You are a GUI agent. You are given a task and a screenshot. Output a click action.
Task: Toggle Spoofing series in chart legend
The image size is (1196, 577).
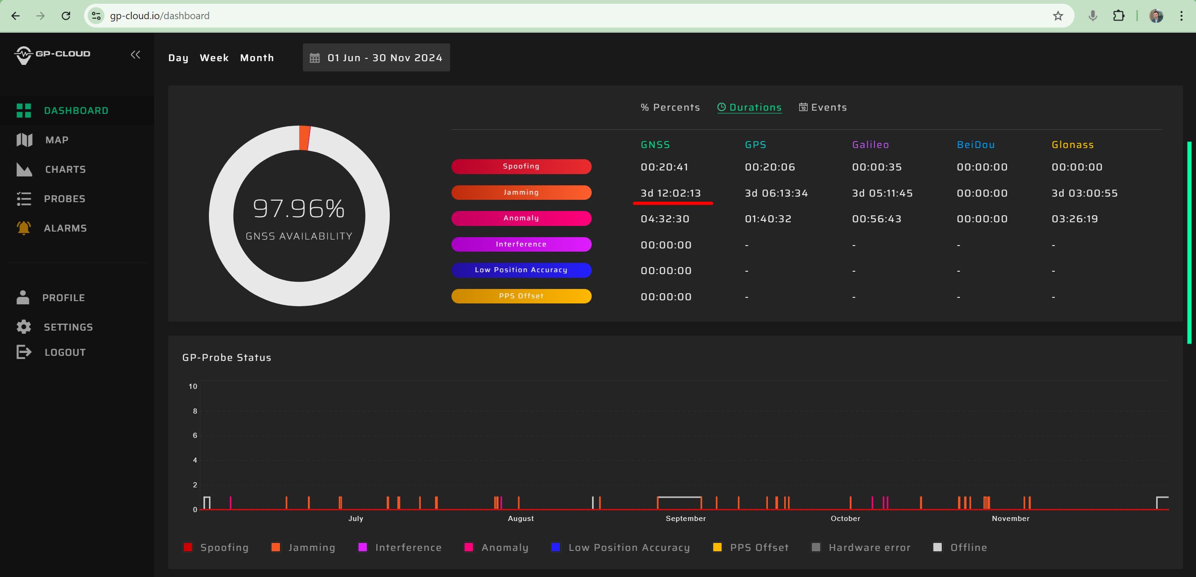(x=216, y=547)
